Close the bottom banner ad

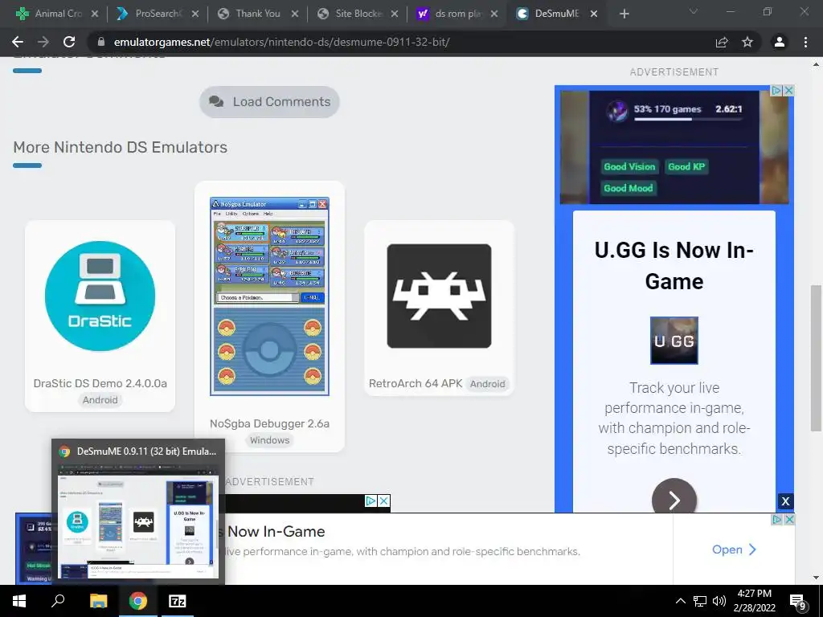789,519
